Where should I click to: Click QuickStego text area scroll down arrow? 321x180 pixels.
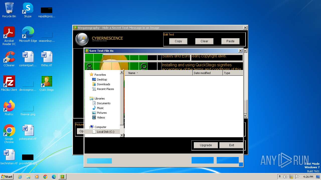[x=245, y=116]
